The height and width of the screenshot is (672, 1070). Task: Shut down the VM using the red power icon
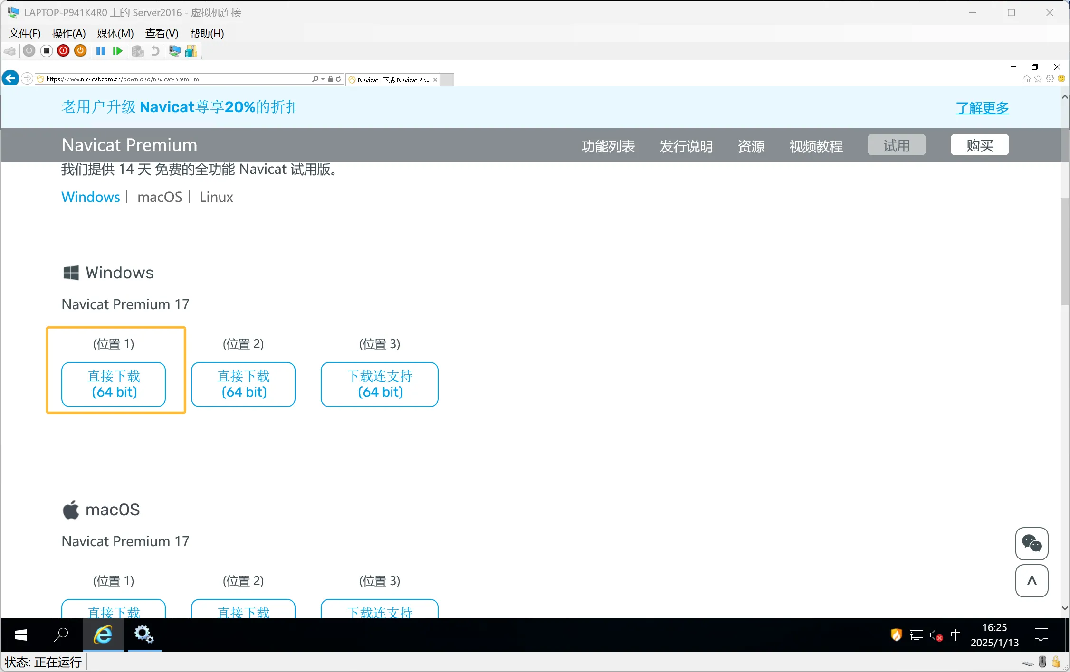[63, 51]
